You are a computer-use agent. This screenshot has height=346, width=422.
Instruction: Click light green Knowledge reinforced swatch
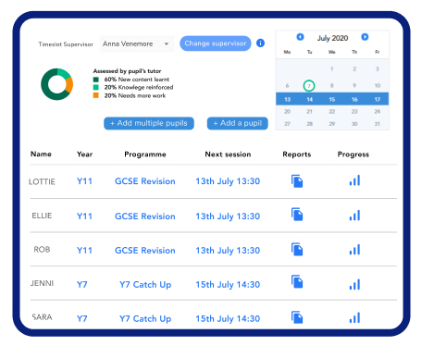(x=96, y=87)
